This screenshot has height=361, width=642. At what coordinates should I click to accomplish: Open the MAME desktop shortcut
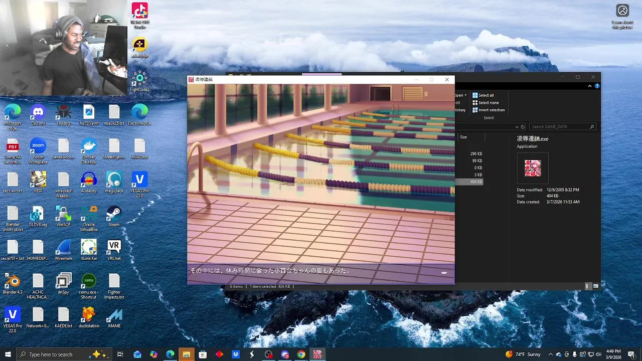[x=114, y=317]
